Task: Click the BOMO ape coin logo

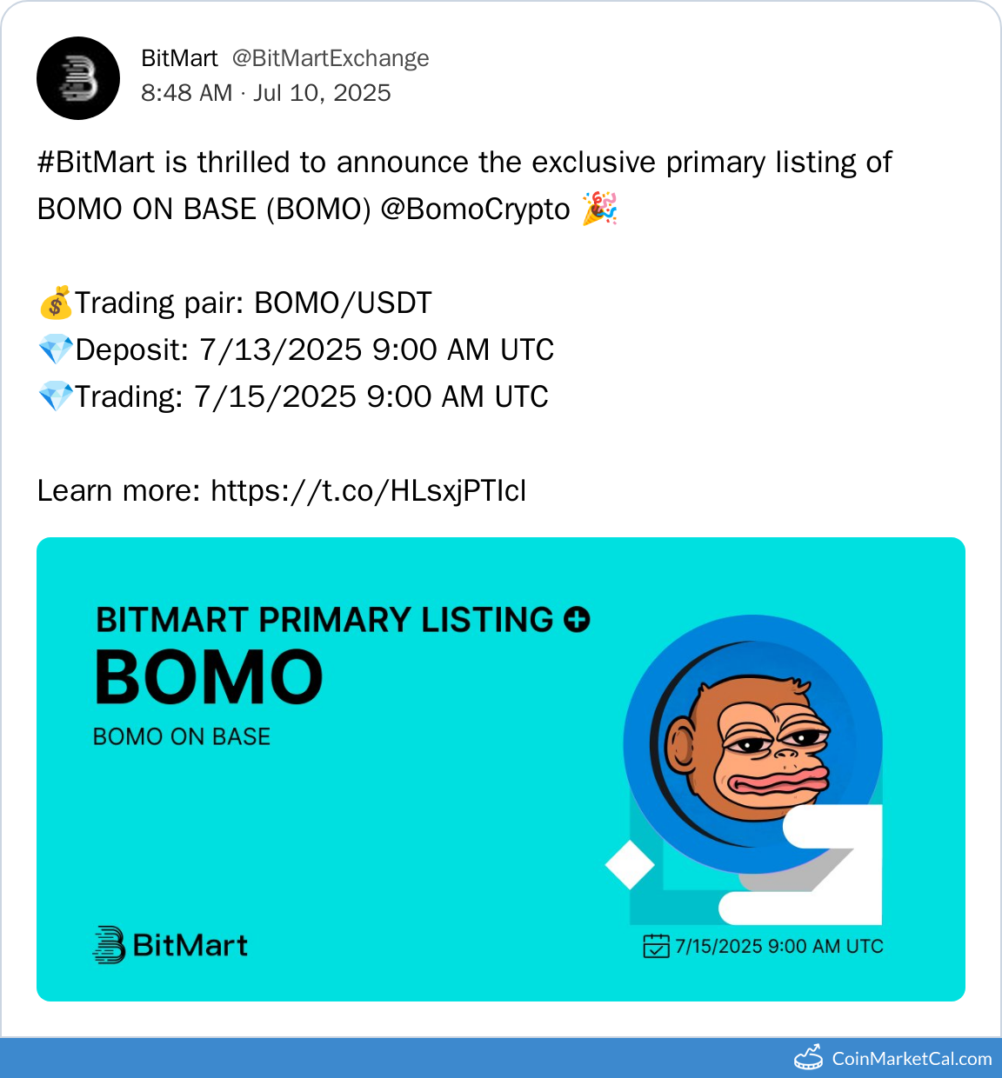Action: pos(752,744)
